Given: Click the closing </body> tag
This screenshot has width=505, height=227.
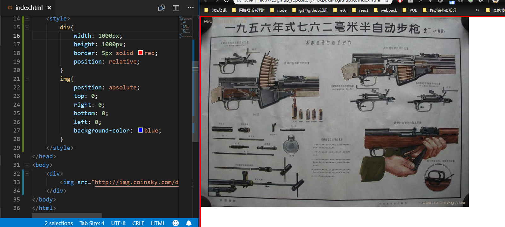Looking at the screenshot, I should 44,200.
